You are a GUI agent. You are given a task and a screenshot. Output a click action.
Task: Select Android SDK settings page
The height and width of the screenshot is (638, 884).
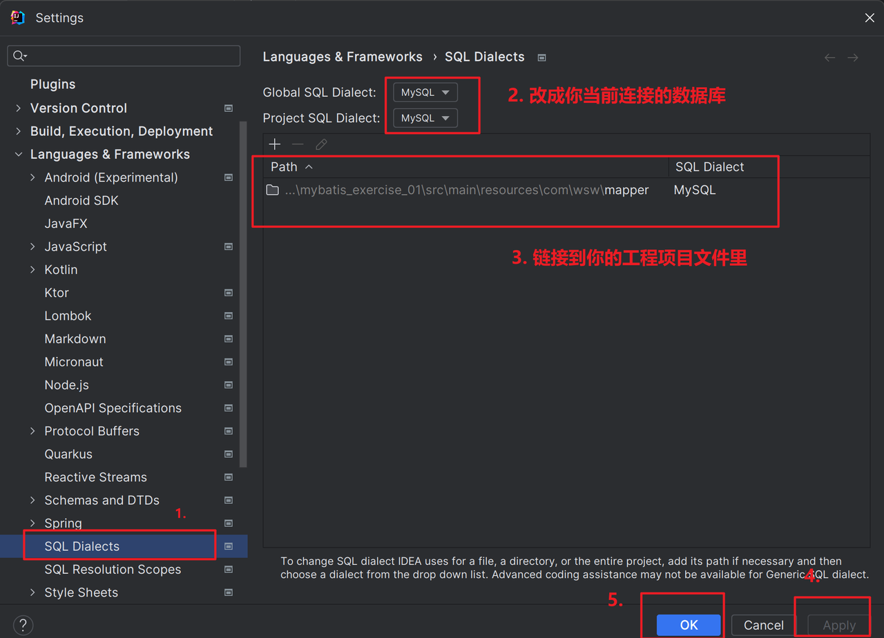(x=81, y=200)
